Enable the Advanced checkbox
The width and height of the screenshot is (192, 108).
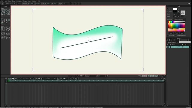point(168,36)
